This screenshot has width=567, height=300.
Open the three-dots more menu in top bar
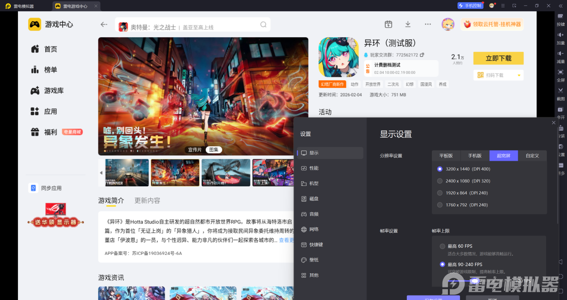[428, 24]
